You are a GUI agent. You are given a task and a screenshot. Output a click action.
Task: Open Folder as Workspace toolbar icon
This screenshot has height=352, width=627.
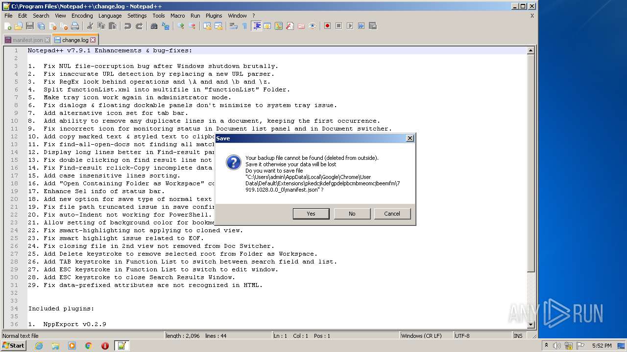coord(301,26)
